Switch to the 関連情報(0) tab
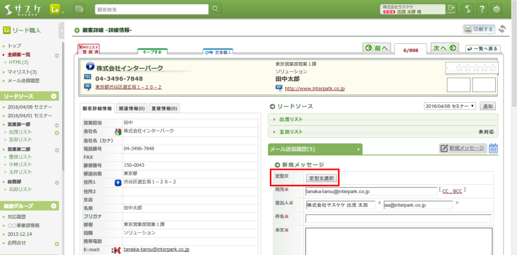 [x=132, y=108]
